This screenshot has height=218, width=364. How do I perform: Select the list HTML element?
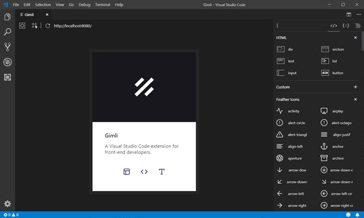click(x=329, y=61)
